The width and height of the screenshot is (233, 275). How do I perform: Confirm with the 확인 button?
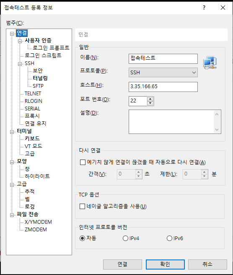coord(165,265)
